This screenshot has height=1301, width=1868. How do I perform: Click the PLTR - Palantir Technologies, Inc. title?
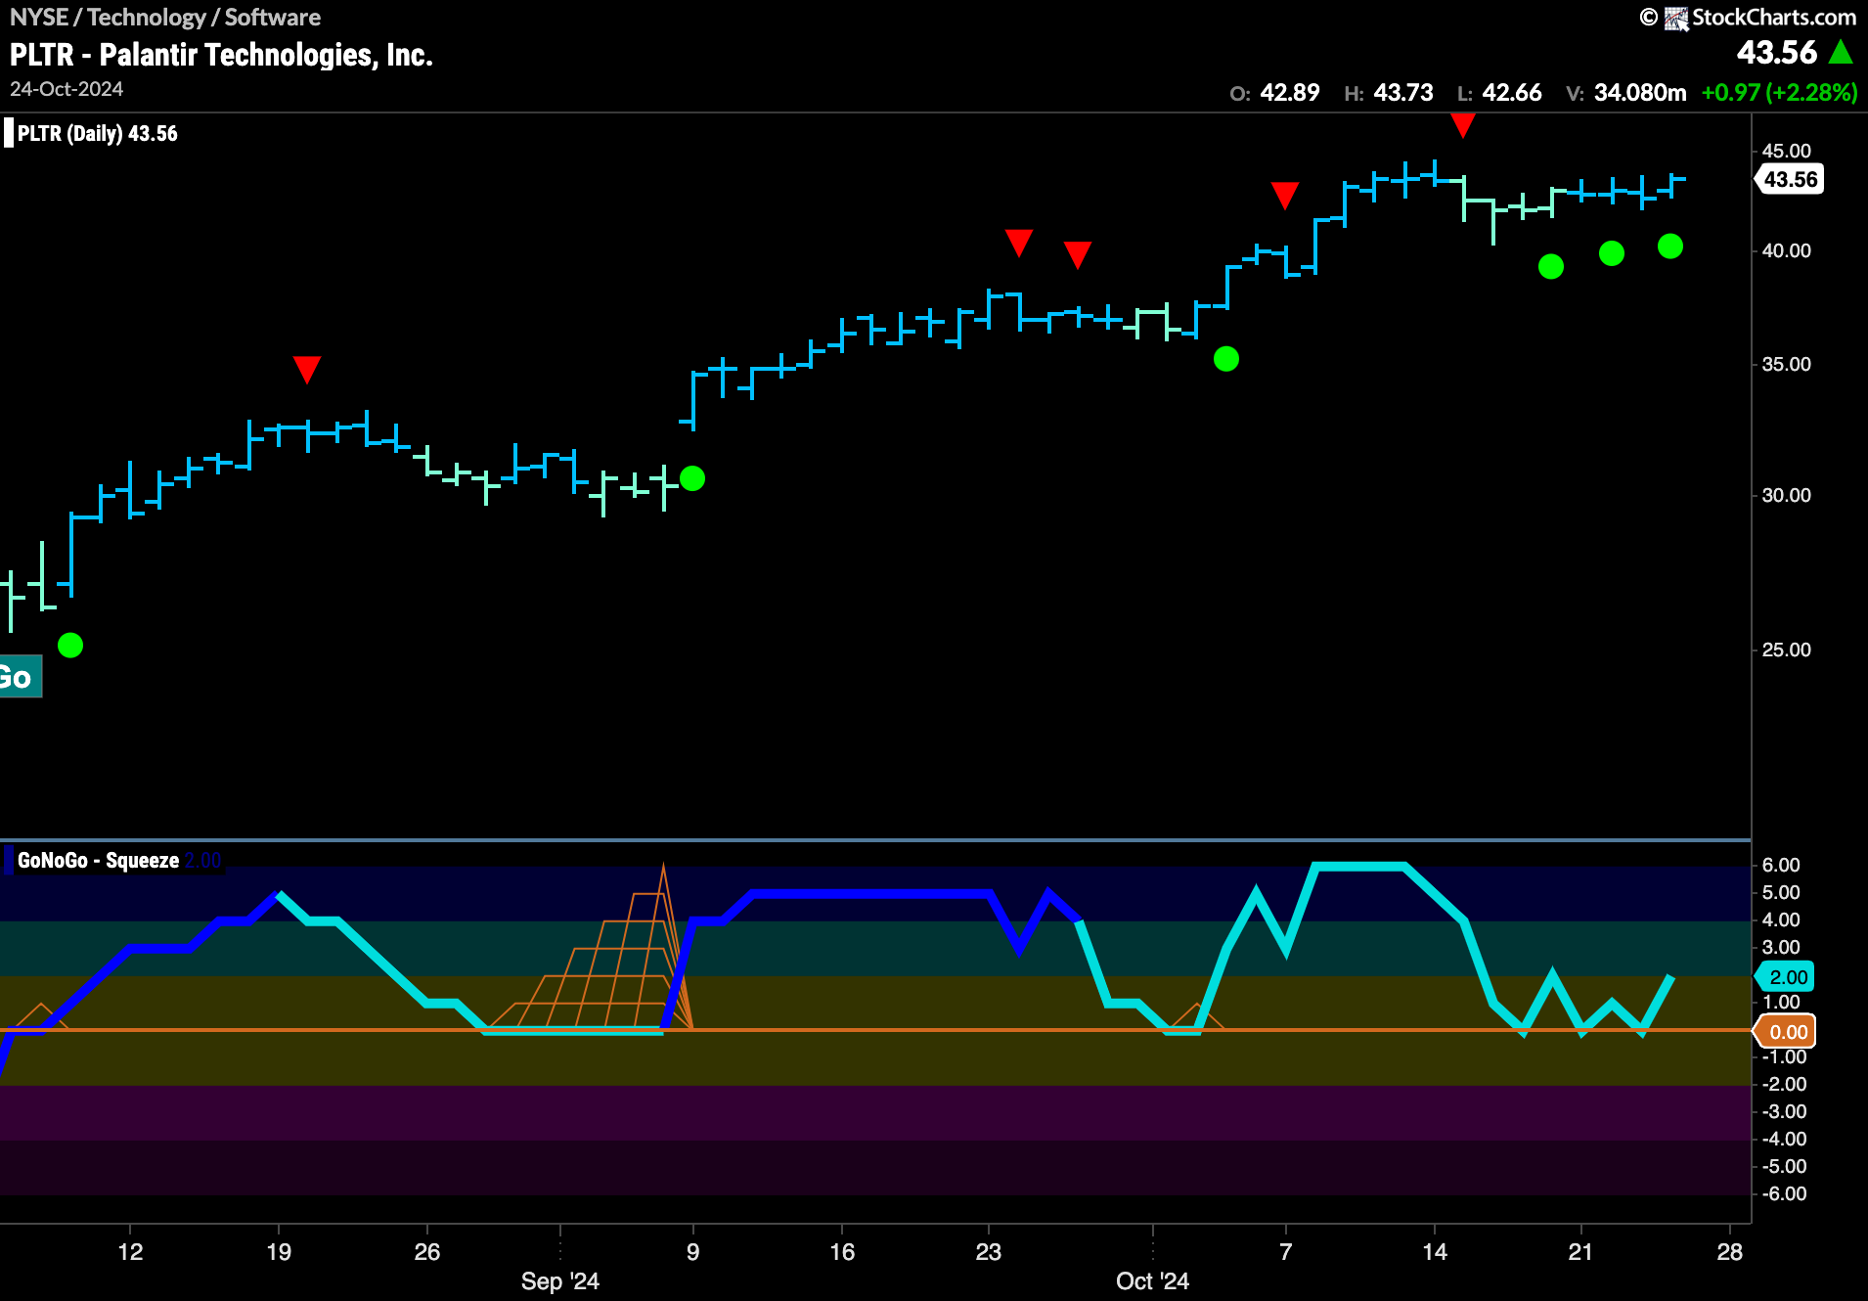point(221,55)
